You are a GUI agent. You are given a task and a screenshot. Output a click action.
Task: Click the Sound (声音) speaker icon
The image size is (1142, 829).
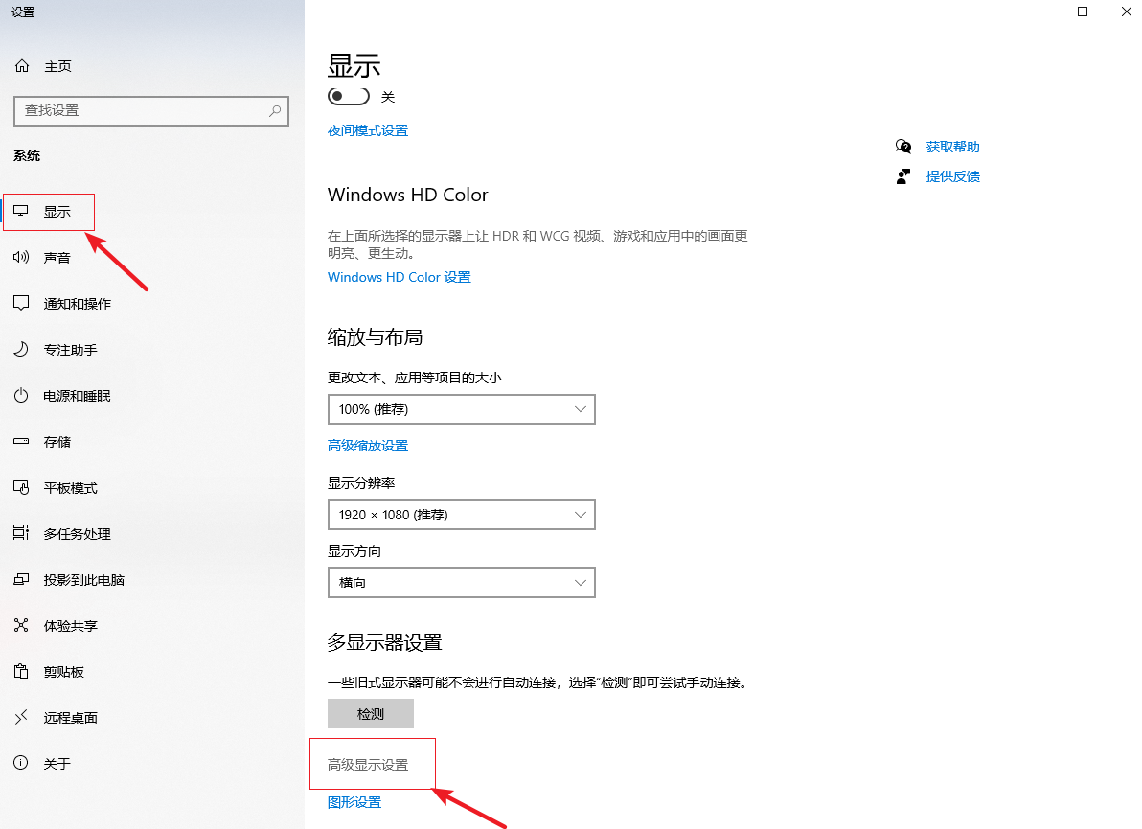(x=21, y=258)
